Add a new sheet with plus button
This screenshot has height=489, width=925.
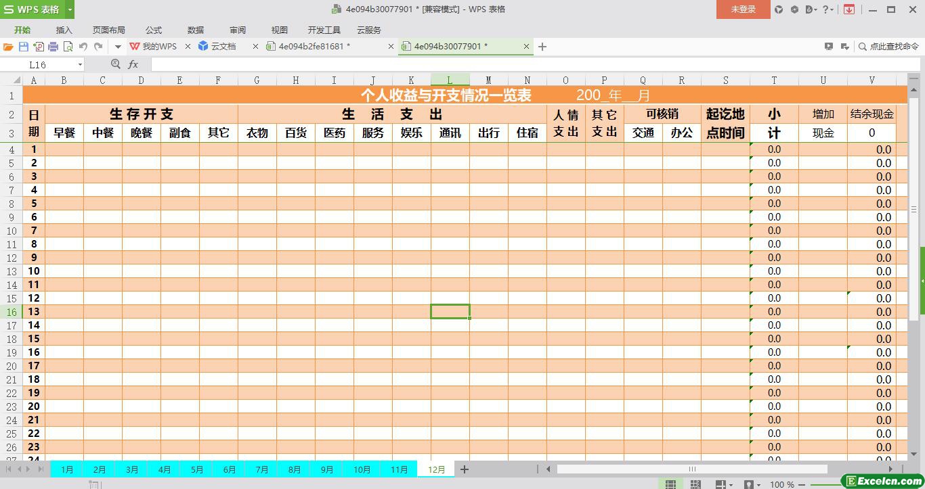465,469
